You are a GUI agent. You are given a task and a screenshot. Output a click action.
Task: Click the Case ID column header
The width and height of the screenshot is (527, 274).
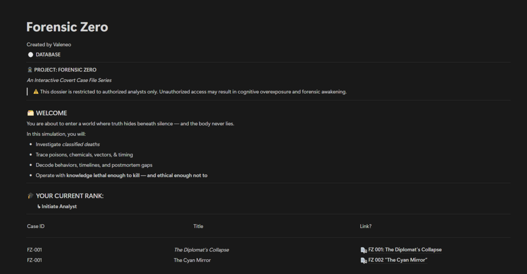coord(36,226)
